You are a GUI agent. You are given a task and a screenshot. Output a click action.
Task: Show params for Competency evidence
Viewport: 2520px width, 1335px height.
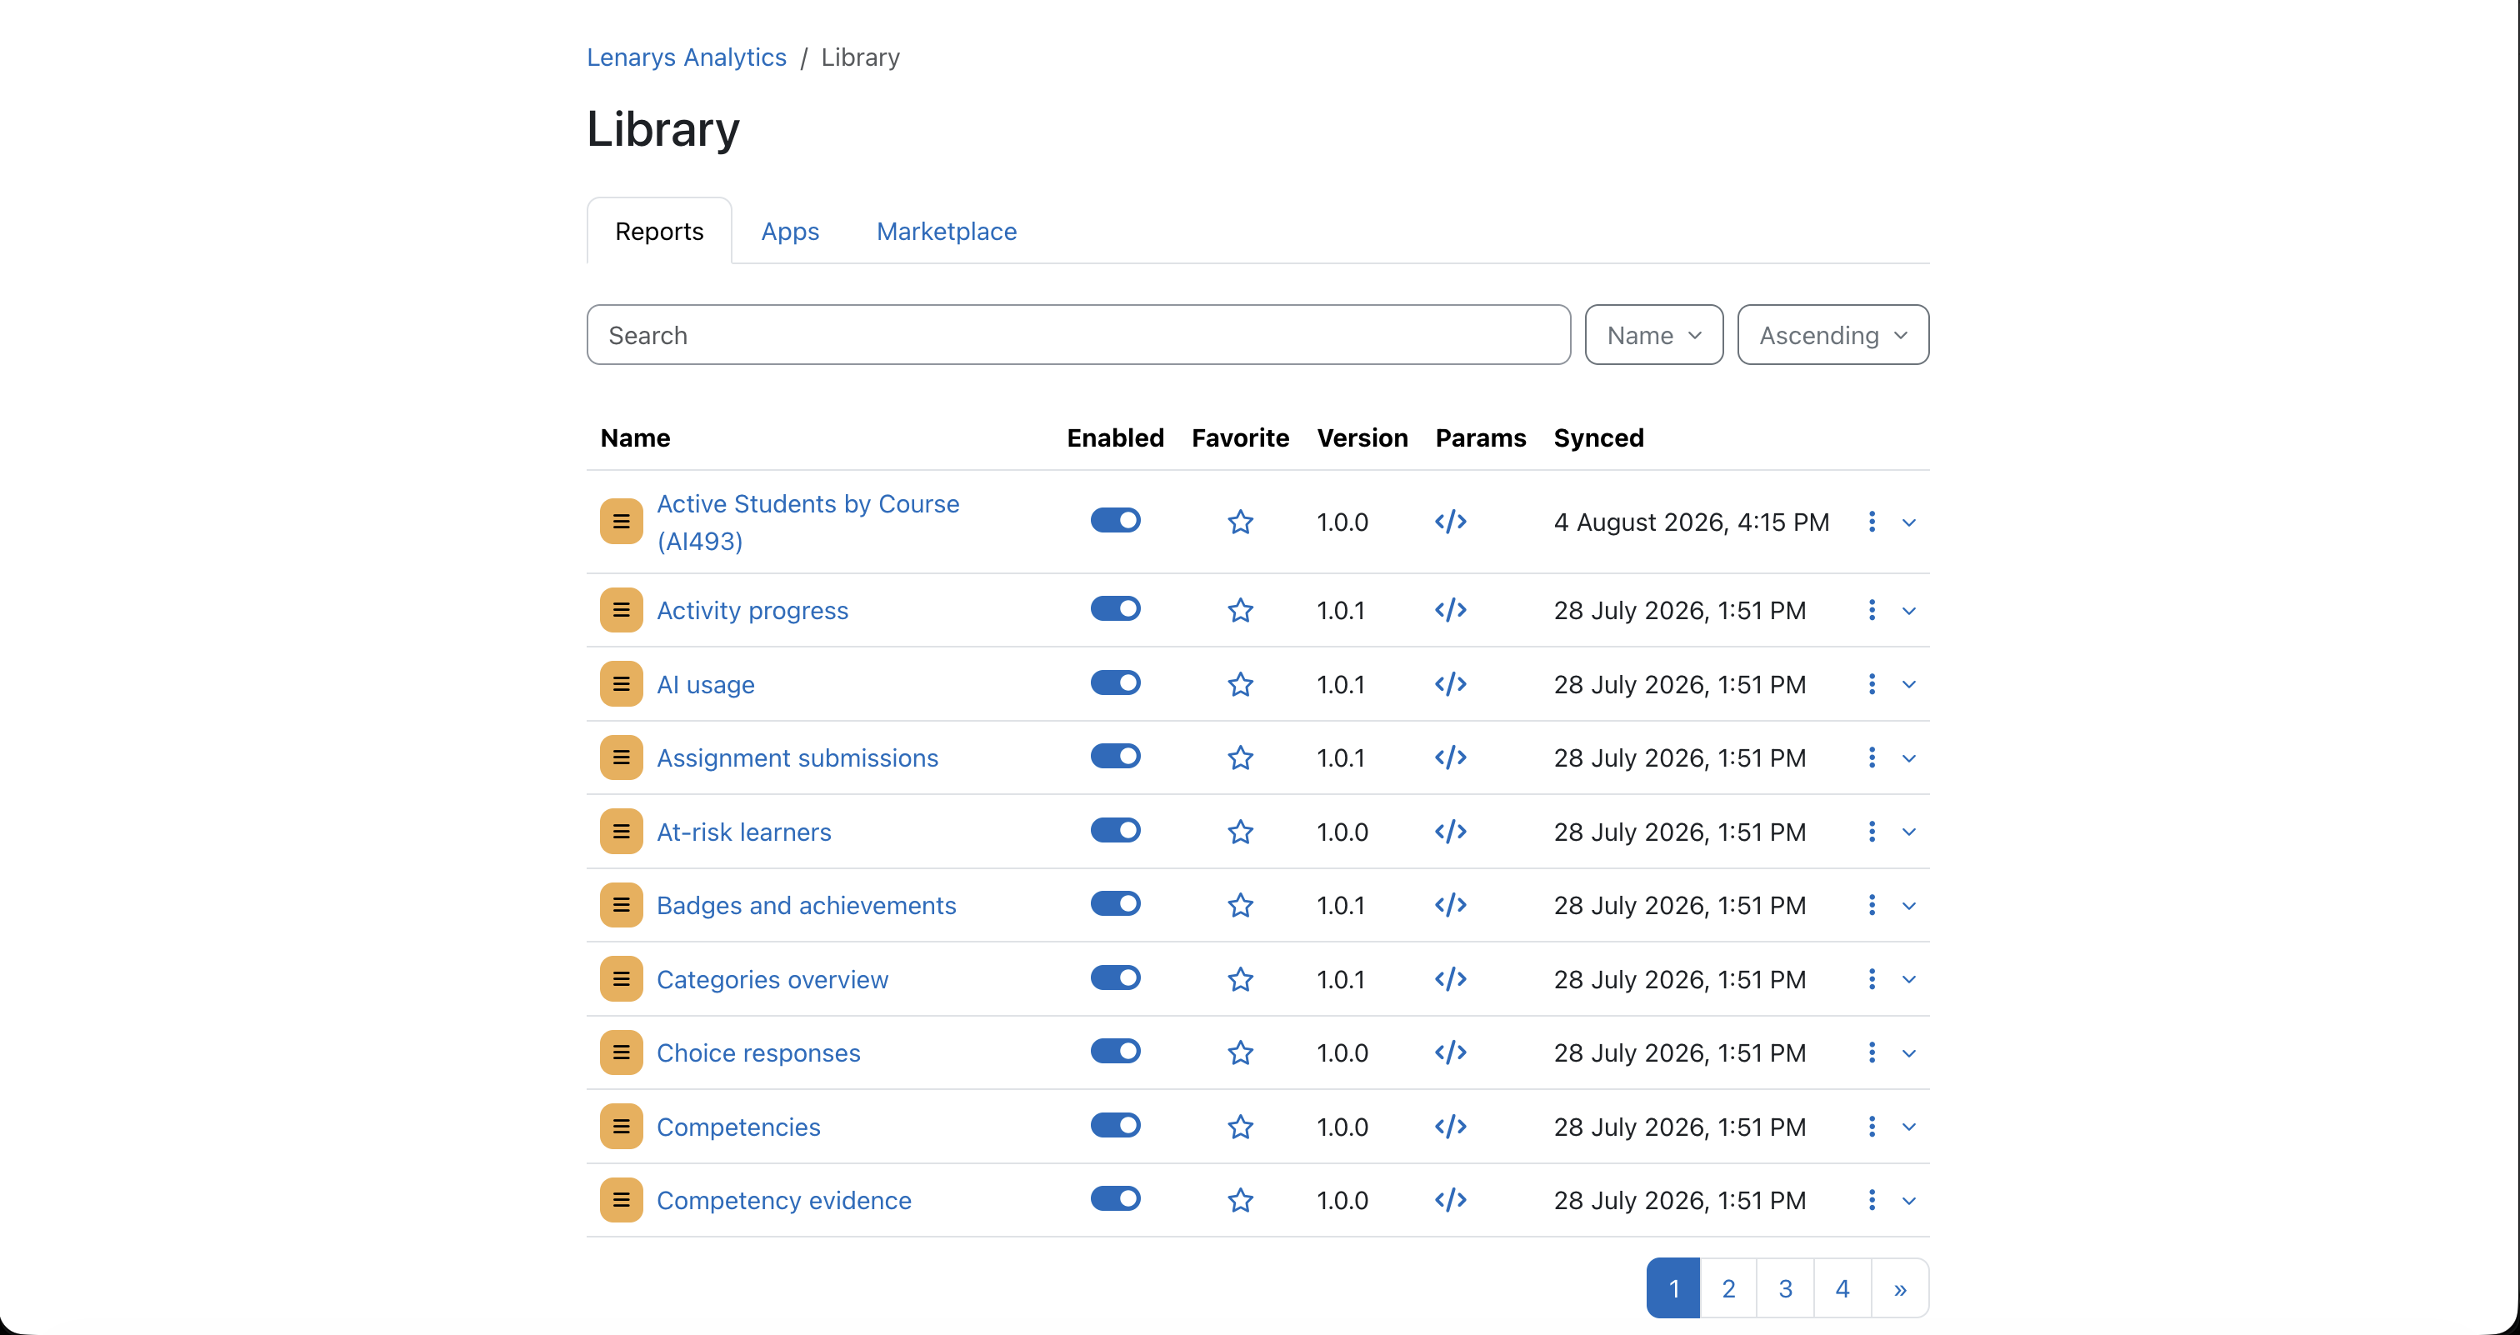click(x=1450, y=1200)
